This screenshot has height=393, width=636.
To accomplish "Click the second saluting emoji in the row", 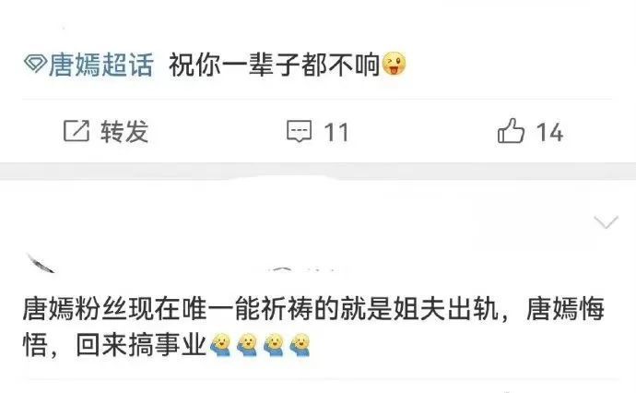I will 247,345.
